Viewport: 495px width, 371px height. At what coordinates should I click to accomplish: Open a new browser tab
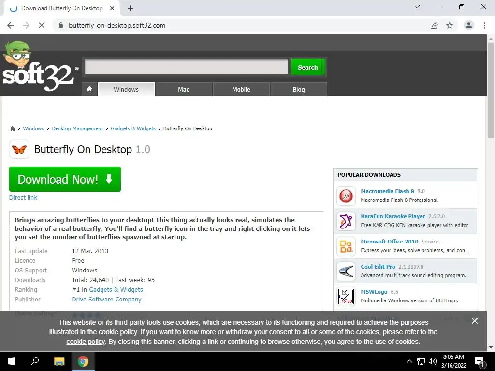click(131, 8)
